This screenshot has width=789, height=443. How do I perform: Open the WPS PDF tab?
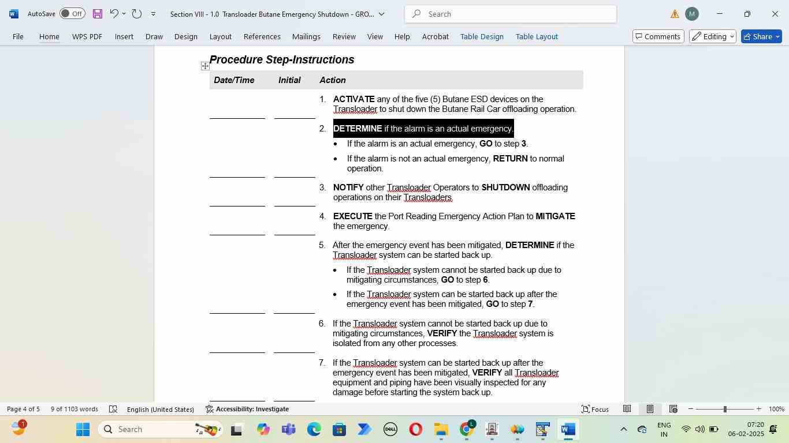[x=87, y=36]
